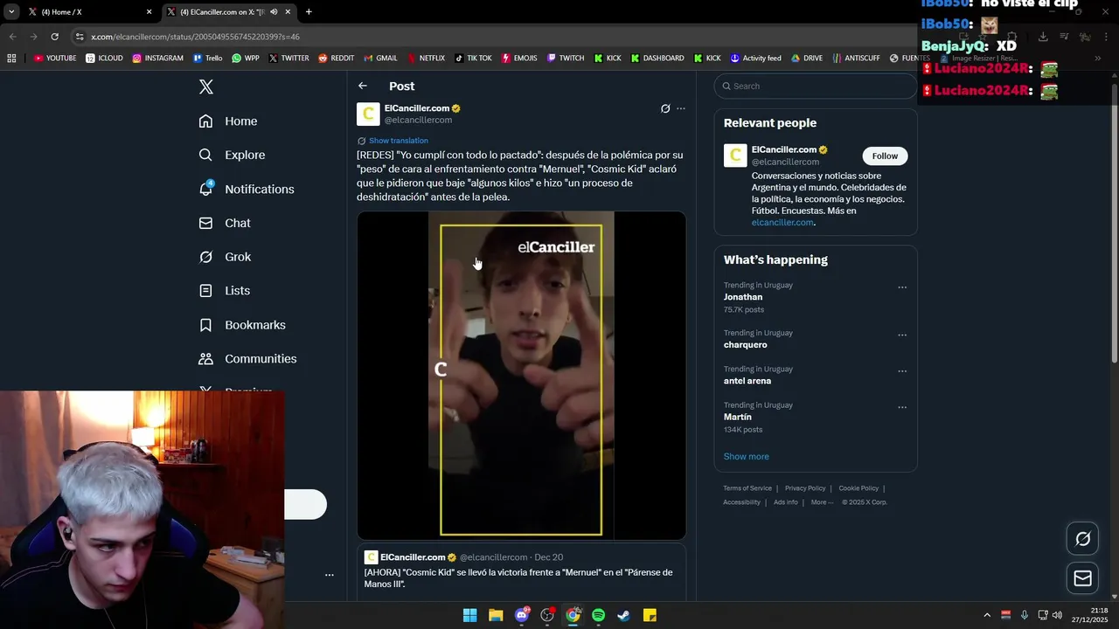Open the Trello bookmark
The width and height of the screenshot is (1119, 629).
(208, 59)
